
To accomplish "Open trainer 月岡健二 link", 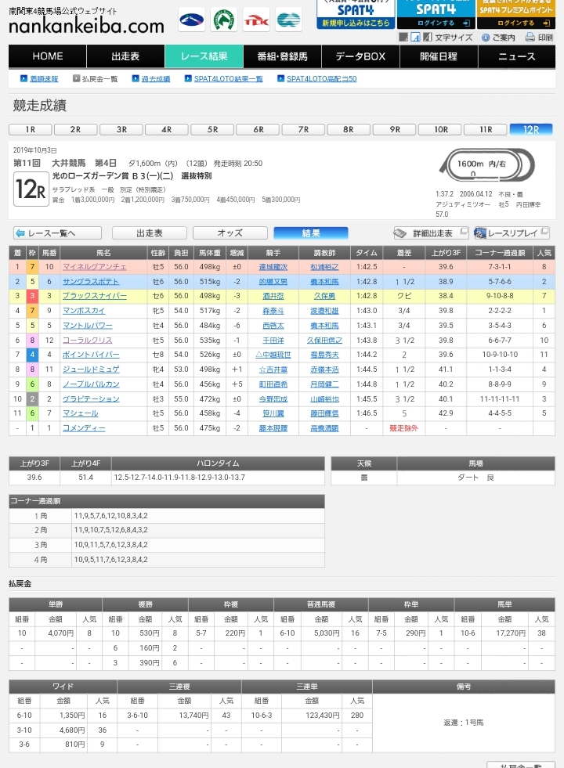I will 324,384.
